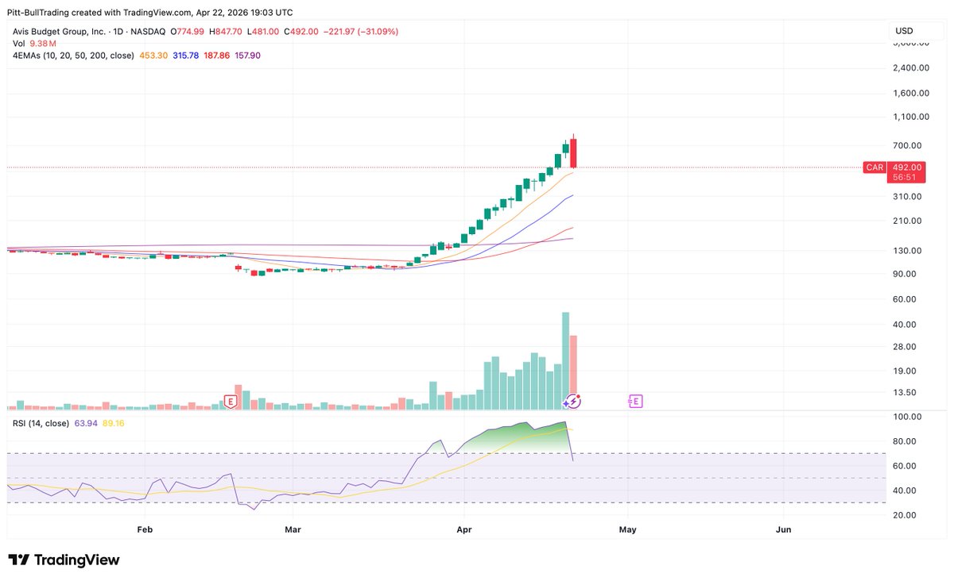Click the 20.00 RSI scale label

click(x=905, y=515)
